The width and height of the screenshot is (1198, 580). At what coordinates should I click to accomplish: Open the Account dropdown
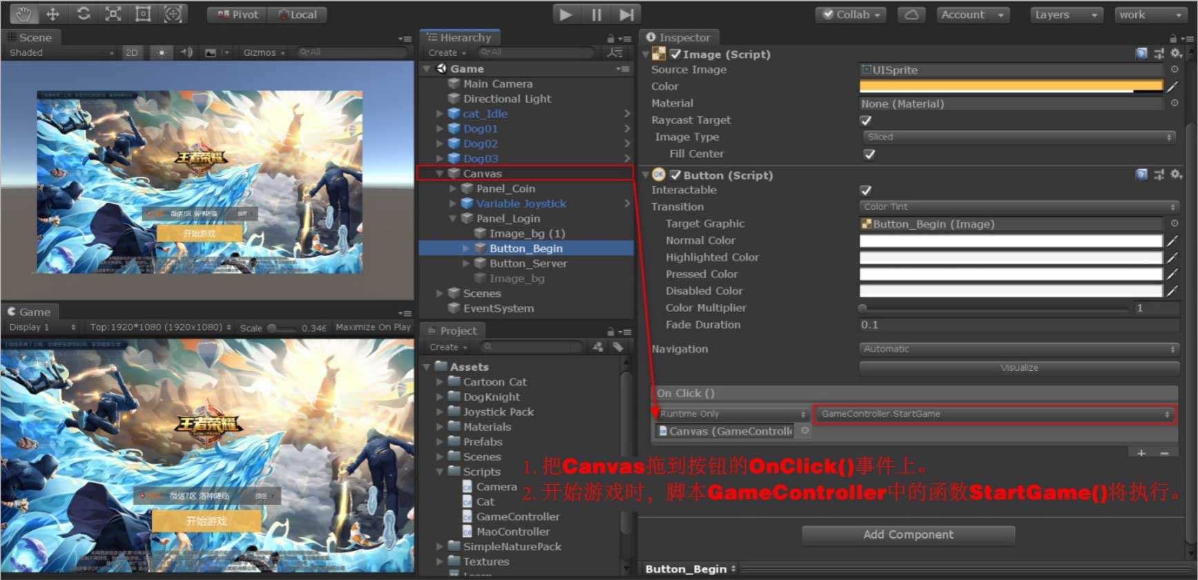coord(972,14)
